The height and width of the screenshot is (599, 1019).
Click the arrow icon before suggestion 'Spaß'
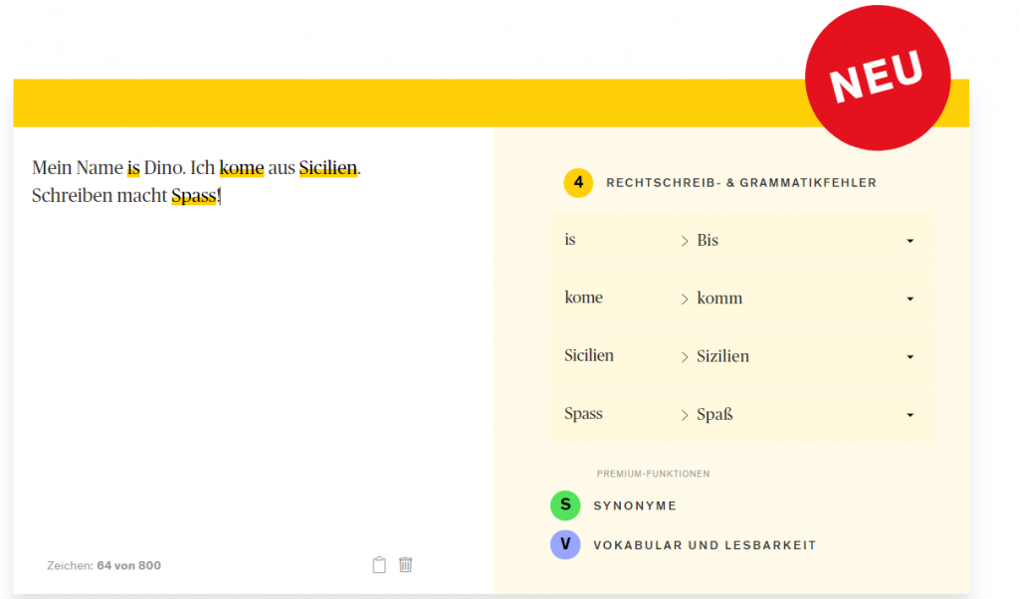[x=685, y=414]
